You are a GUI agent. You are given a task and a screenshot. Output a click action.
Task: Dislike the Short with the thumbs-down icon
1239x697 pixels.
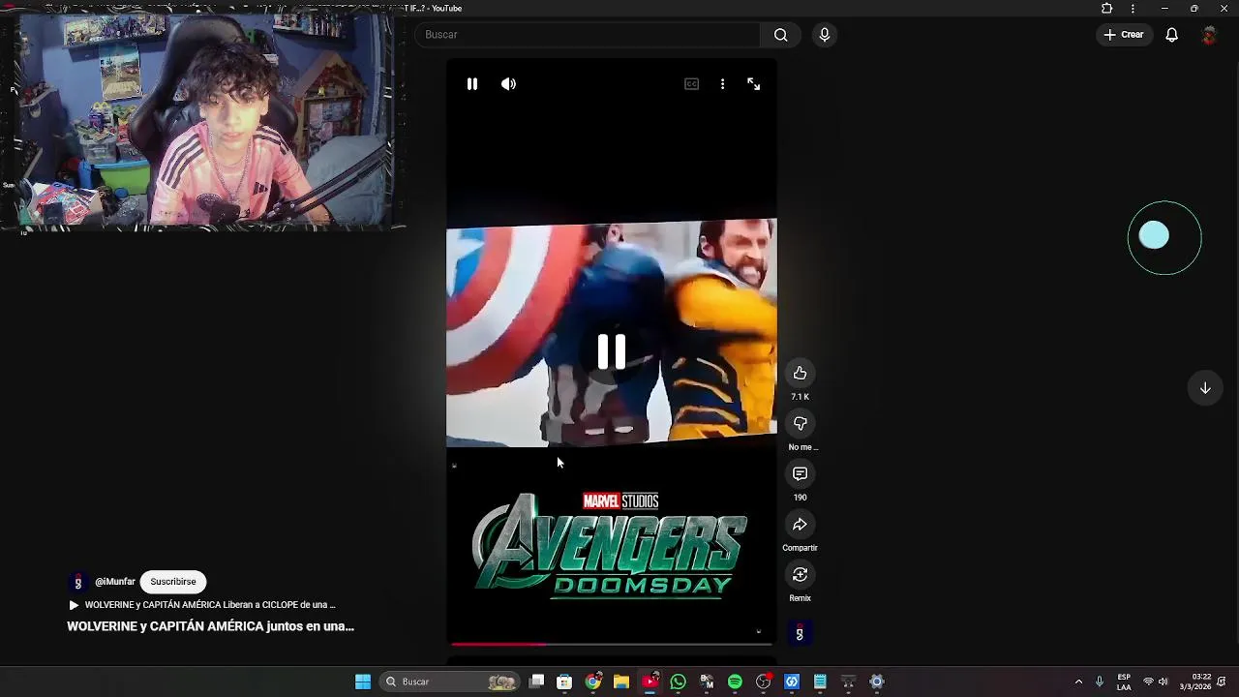click(x=800, y=424)
